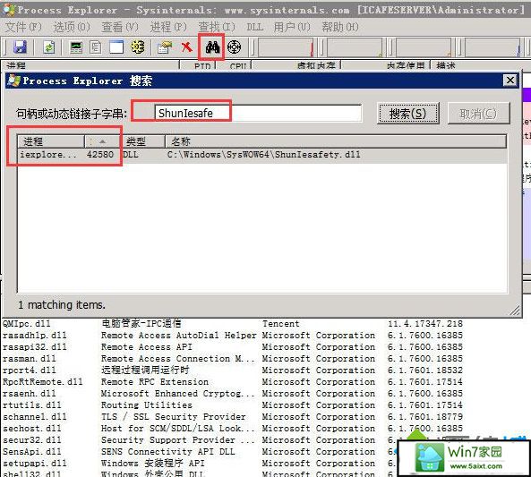531x477 pixels.
Task: Select QMIpc.dll in the DLL list
Action: pos(26,324)
